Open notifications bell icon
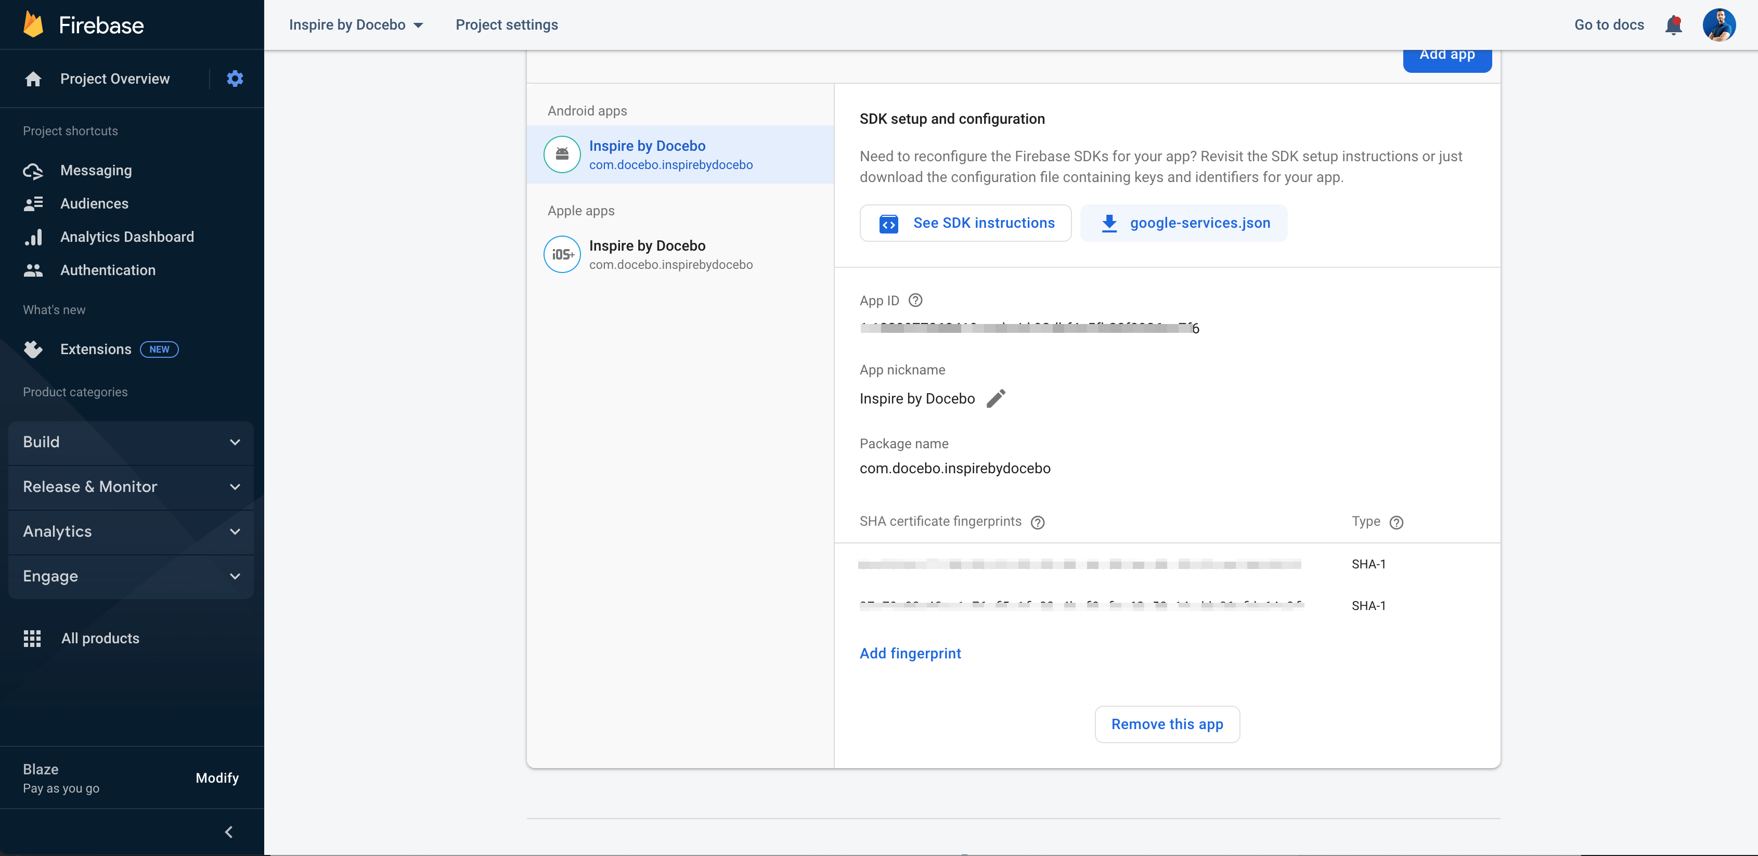 click(1673, 25)
